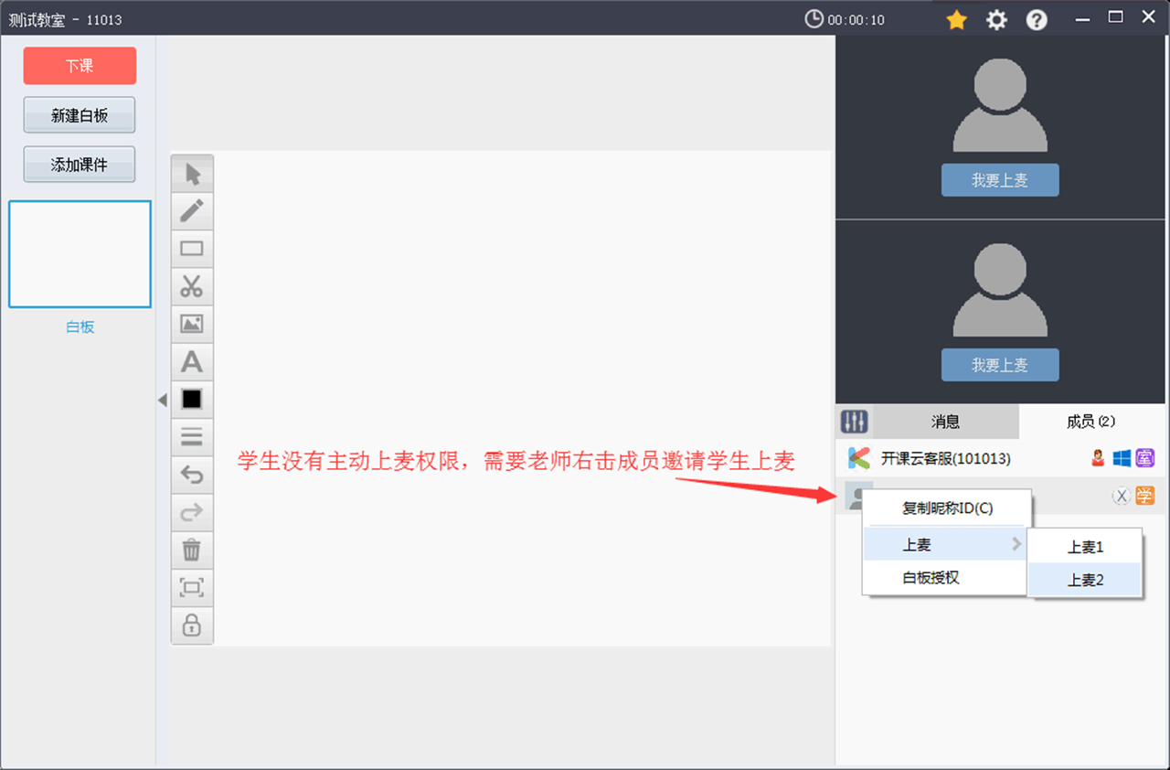Screen dimensions: 1170x770
Task: Click the 下课 button to end class
Action: coord(80,65)
